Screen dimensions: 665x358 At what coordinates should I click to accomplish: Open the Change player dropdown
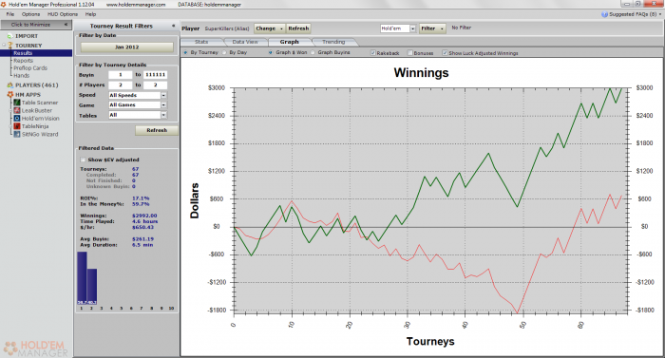[270, 28]
